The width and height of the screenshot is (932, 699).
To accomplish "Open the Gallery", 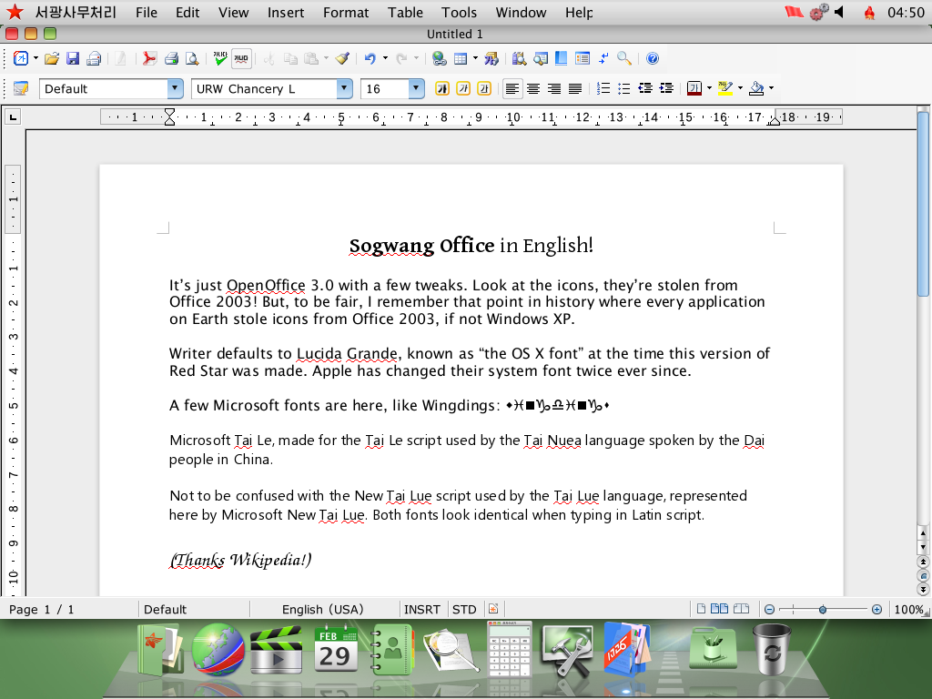I will 561,58.
